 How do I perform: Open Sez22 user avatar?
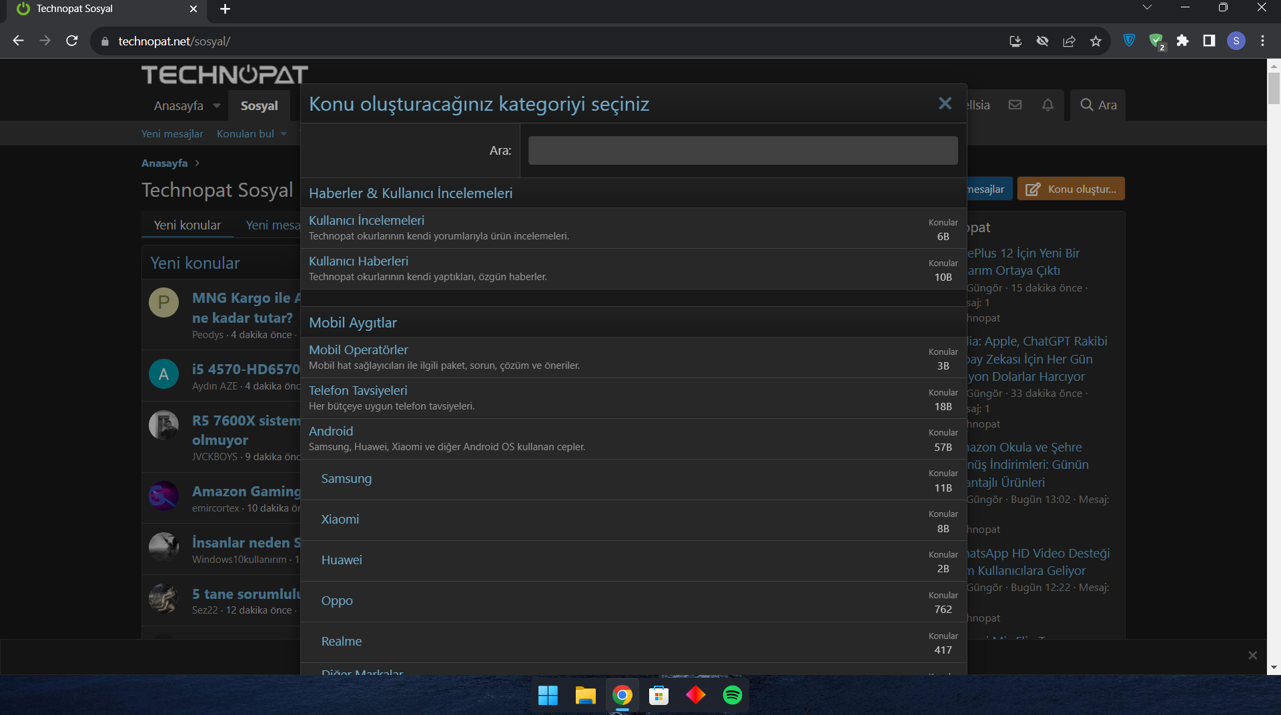point(163,598)
